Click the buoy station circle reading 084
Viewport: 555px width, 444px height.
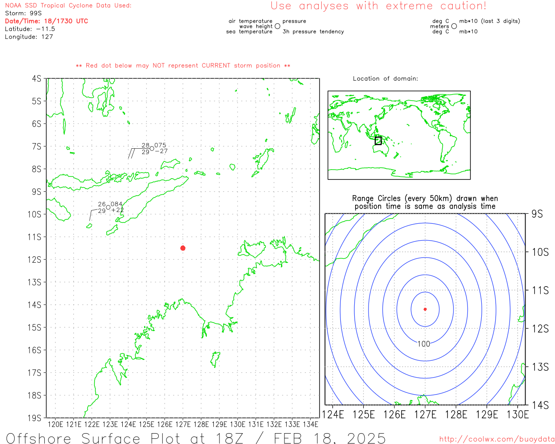108,207
